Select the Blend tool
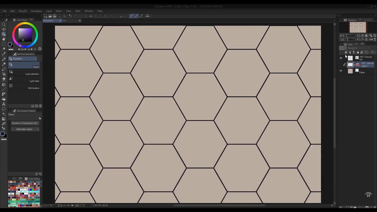This screenshot has height=212, width=377. pos(4,84)
